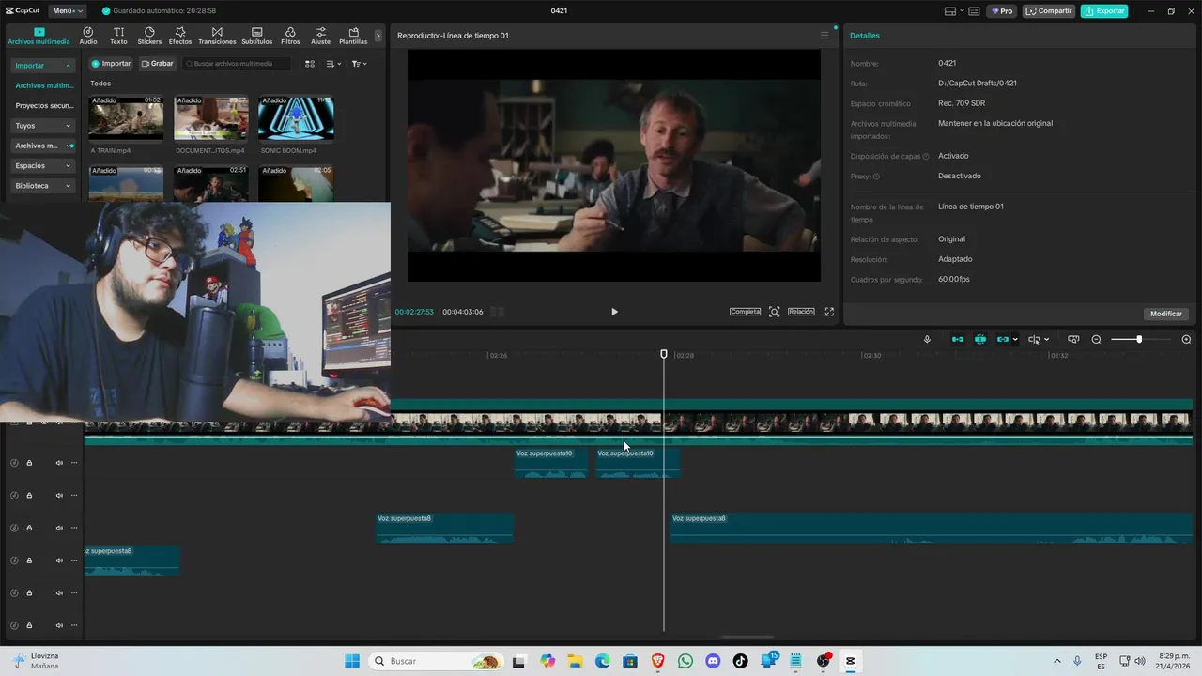Image resolution: width=1202 pixels, height=676 pixels.
Task: Click the fit timeline preview zoom icon
Action: (x=1073, y=339)
